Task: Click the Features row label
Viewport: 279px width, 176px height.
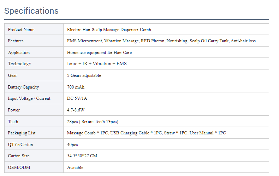Action: pyautogui.click(x=16, y=41)
